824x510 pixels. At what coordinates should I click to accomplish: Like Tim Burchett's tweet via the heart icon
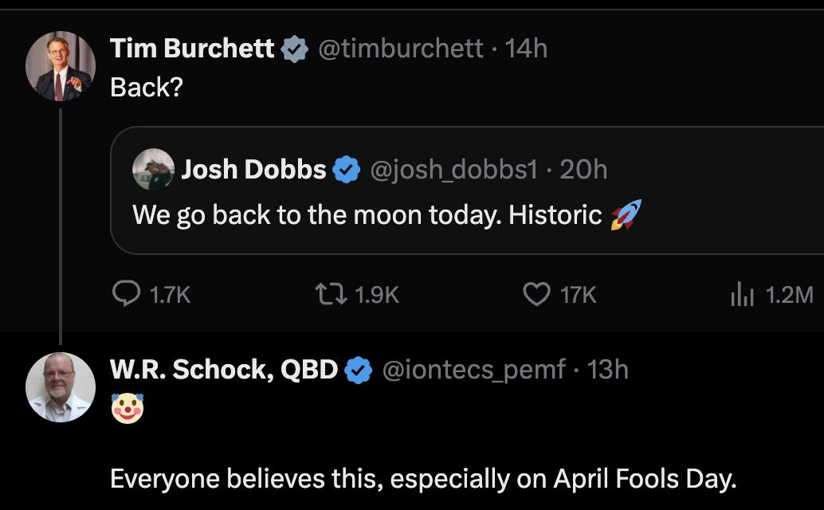click(x=537, y=294)
